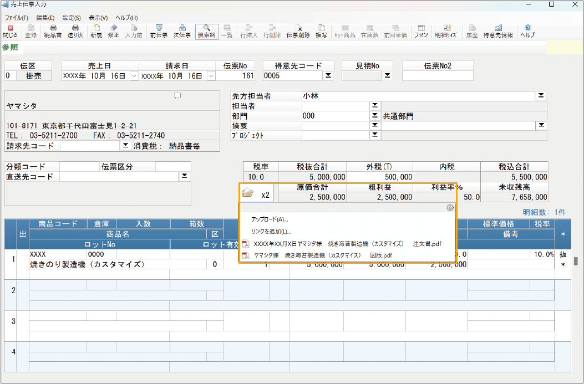The image size is (584, 384).
Task: Expand the 売上日 date dropdown
Action: click(134, 76)
